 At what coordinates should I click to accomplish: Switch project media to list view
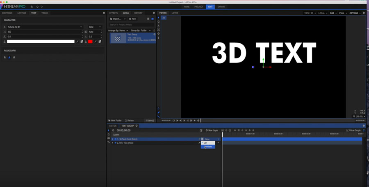click(x=148, y=19)
